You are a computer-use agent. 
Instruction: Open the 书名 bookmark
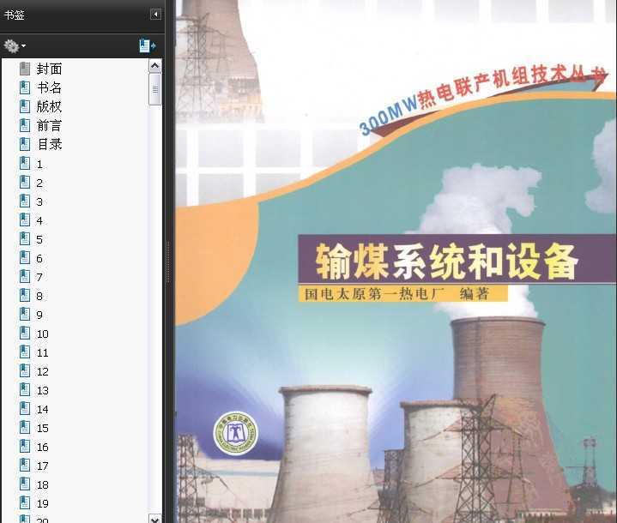tap(49, 87)
